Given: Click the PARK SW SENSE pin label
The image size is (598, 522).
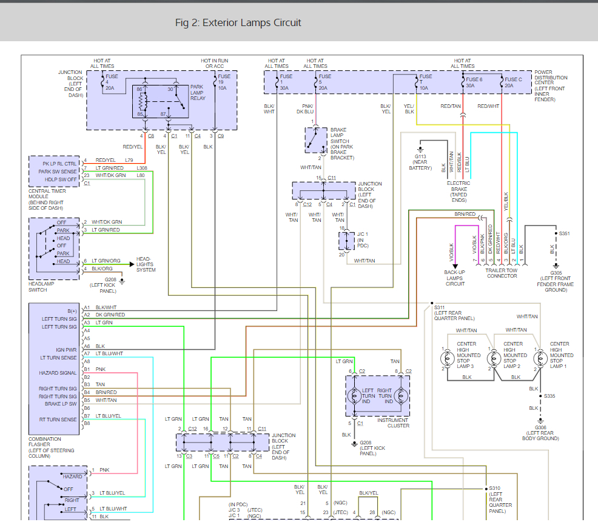Looking at the screenshot, I should 57,172.
